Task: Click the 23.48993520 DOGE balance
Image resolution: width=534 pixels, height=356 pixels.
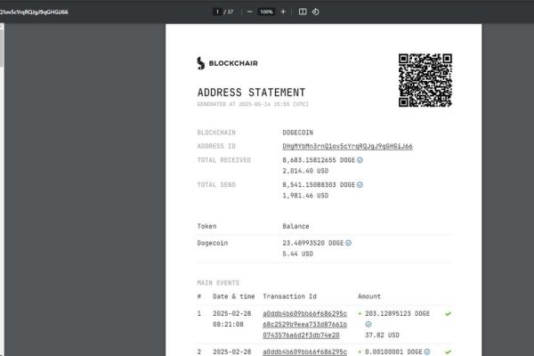Action: click(312, 243)
